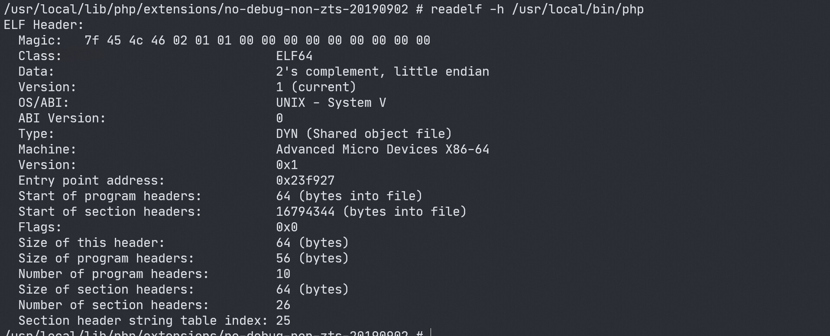This screenshot has width=830, height=336.
Task: Click the Start of program headers label
Action: click(x=110, y=196)
